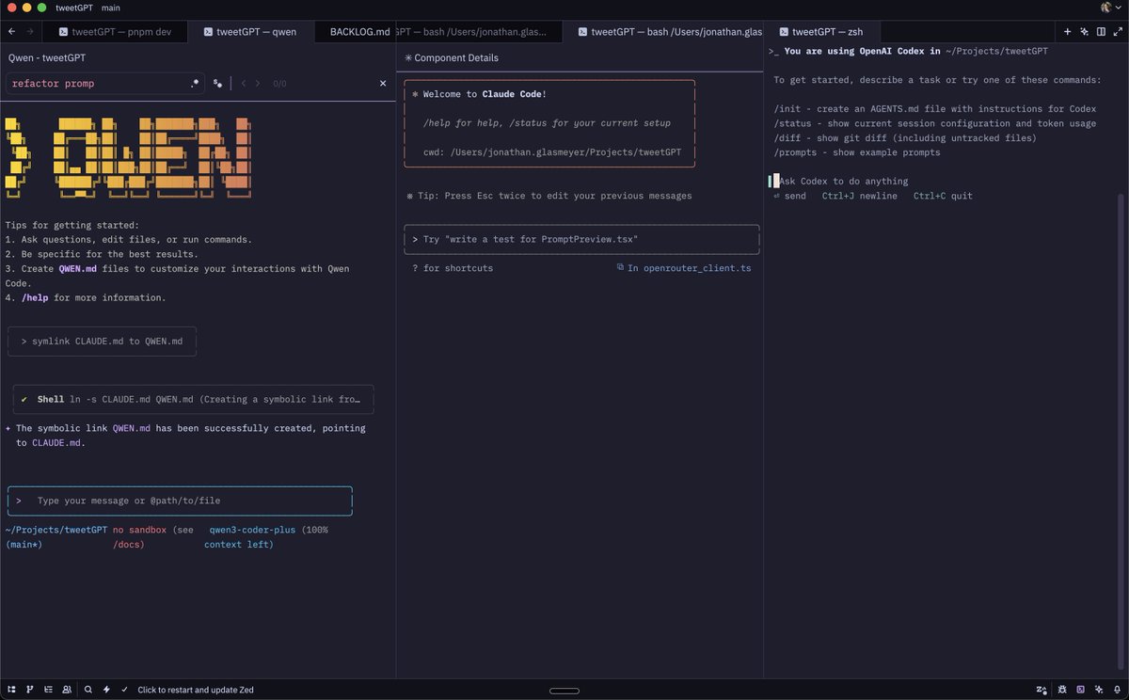Go back with the left arrow navigation icon
This screenshot has height=700, width=1129.
click(11, 31)
